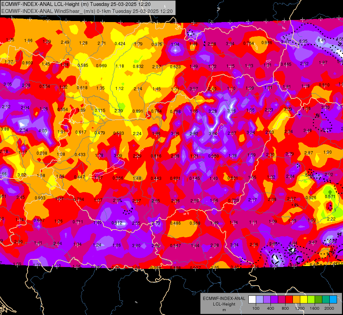Click the wind shear value 6.41
Viewport: 343px width, 315px height.
point(322,40)
